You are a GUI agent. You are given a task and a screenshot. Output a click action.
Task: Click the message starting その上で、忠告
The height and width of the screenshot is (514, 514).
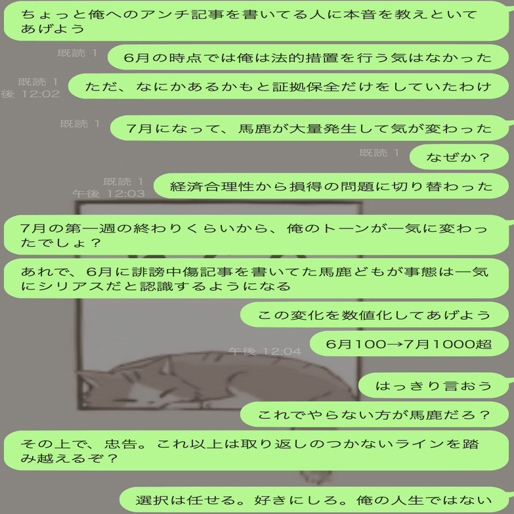tap(257, 451)
